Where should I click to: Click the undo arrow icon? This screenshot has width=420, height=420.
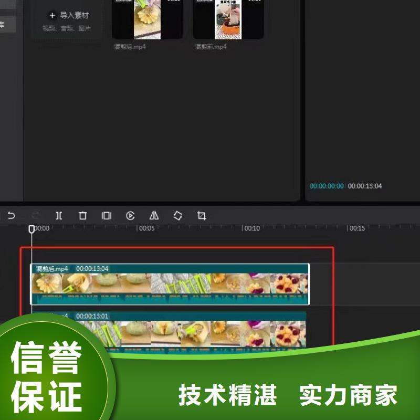point(11,216)
